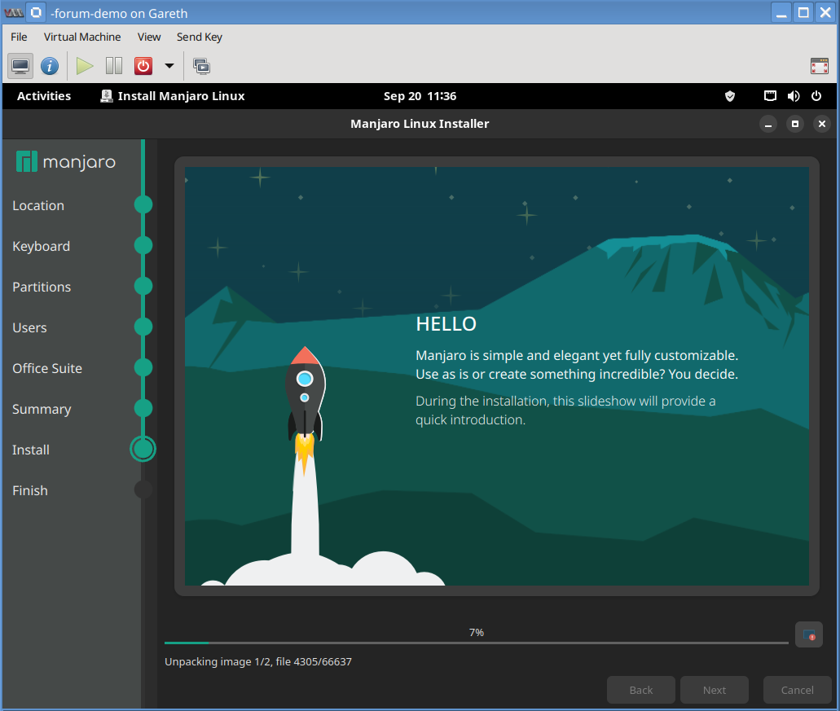This screenshot has height=711, width=840.
Task: Select the Location step in the sidebar
Action: pyautogui.click(x=38, y=205)
